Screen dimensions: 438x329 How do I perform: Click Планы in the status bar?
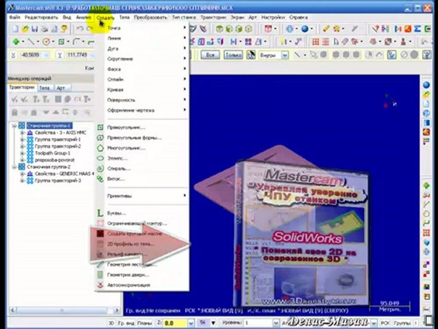145,323
